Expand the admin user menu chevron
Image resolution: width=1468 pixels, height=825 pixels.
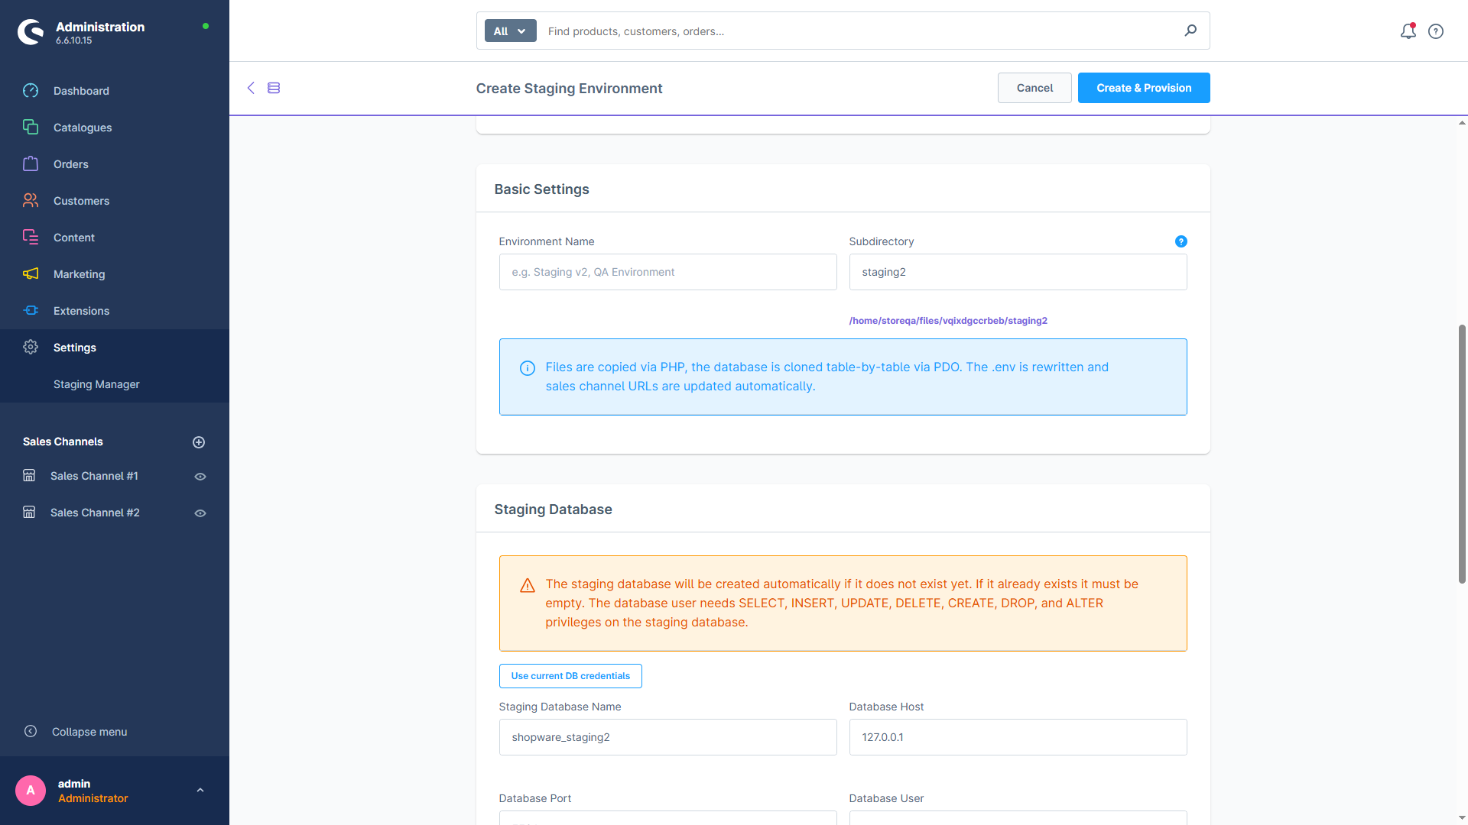tap(200, 791)
